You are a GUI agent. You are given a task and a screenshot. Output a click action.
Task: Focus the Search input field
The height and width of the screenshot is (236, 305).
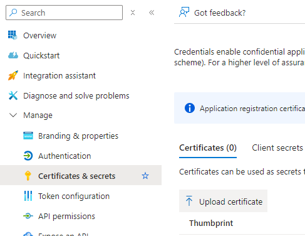point(64,13)
